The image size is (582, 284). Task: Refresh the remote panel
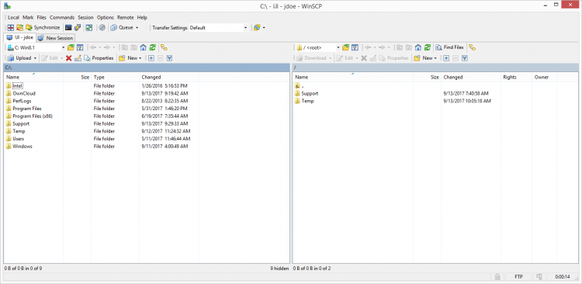pyautogui.click(x=428, y=47)
